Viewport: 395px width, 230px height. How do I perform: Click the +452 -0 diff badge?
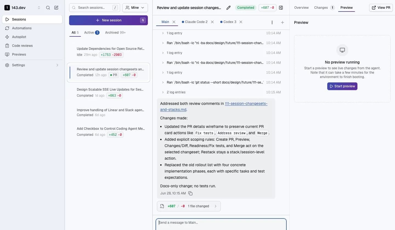(x=115, y=135)
